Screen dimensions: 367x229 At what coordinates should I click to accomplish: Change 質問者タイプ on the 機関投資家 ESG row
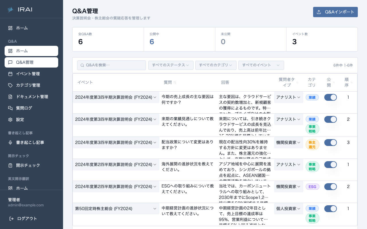[288, 186]
